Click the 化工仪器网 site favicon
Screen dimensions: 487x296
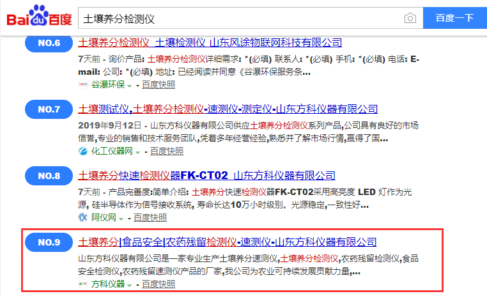coord(83,151)
